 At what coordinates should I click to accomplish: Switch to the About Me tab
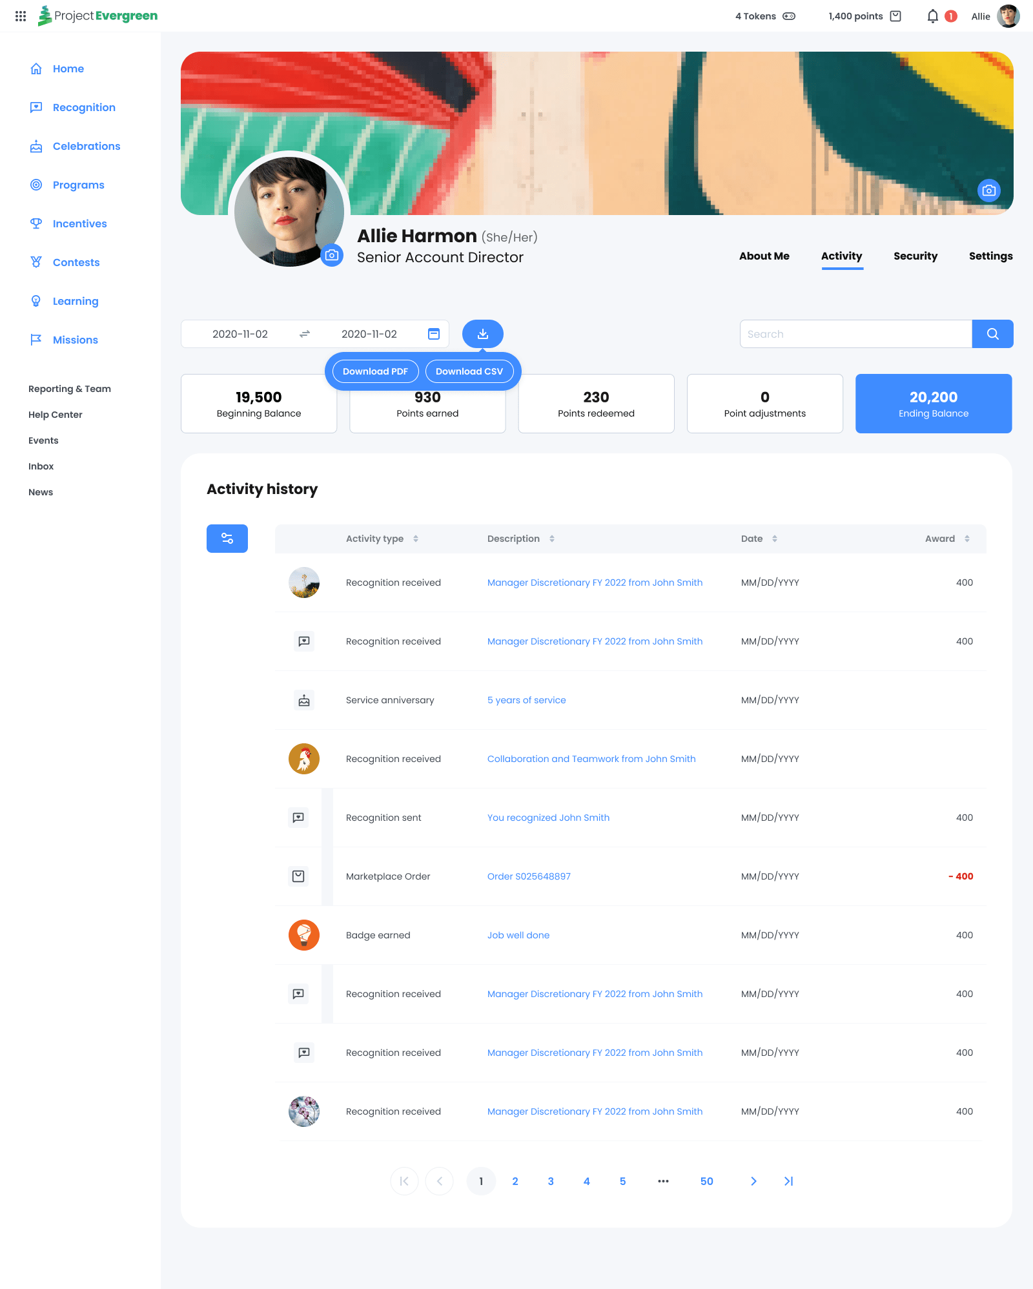(764, 256)
